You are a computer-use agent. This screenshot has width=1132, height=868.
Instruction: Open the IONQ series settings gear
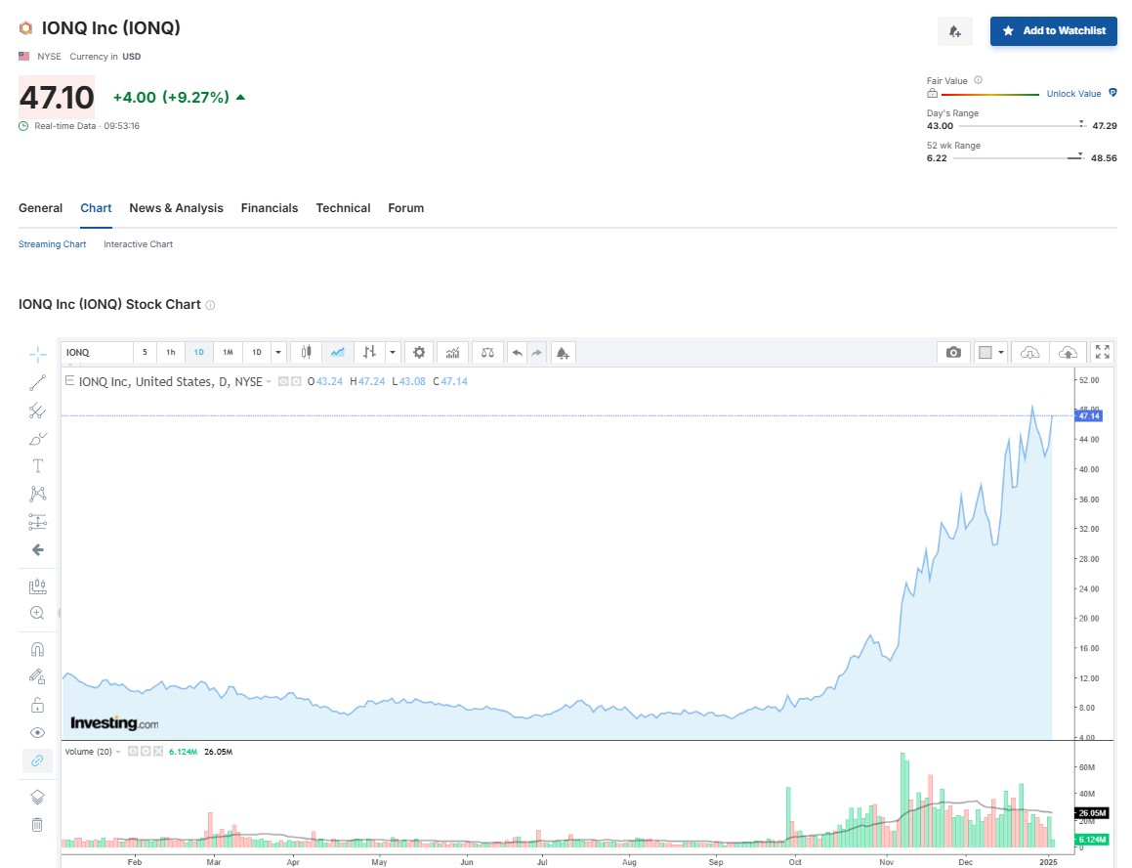[x=296, y=381]
